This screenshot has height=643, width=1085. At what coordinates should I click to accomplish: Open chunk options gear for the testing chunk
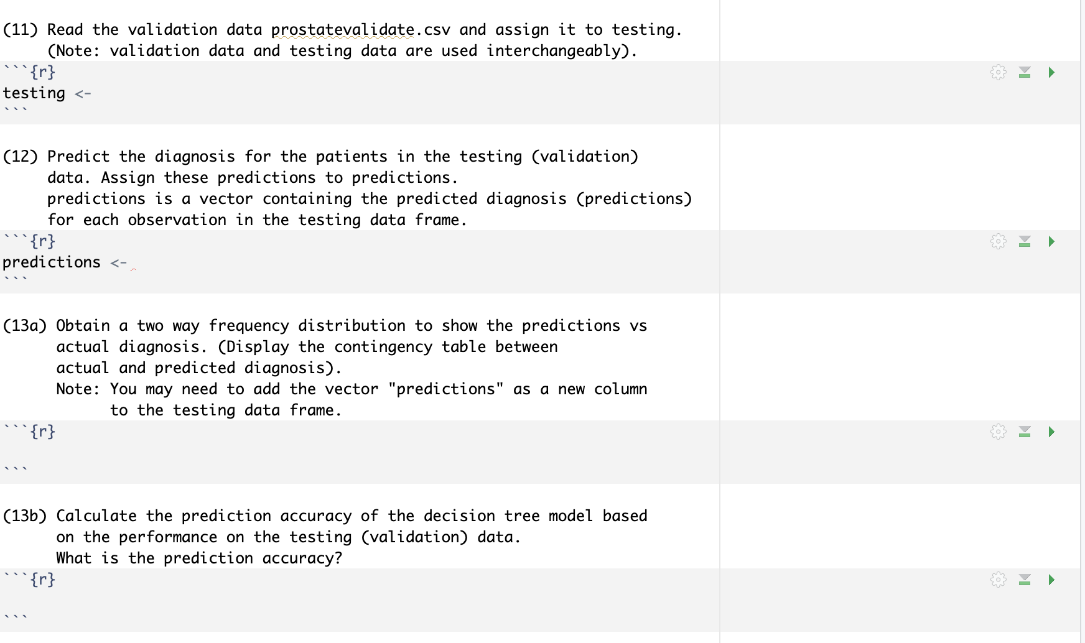click(x=999, y=72)
